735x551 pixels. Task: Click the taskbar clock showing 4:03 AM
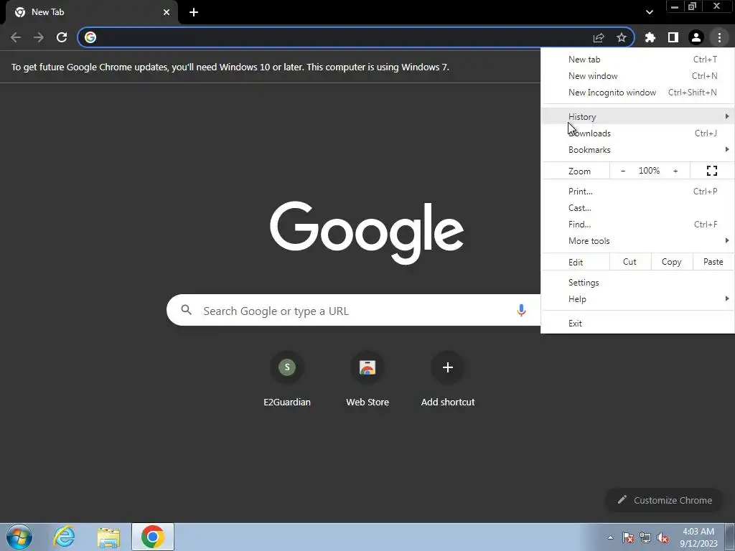coord(698,537)
